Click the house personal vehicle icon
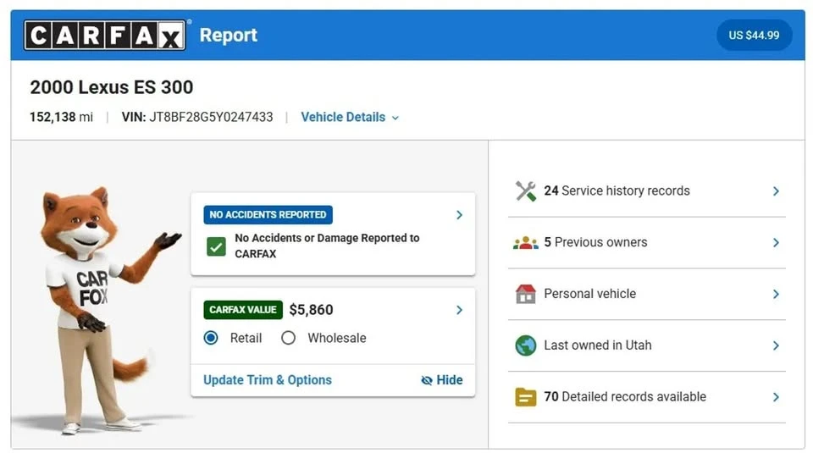813x453 pixels. pos(525,294)
